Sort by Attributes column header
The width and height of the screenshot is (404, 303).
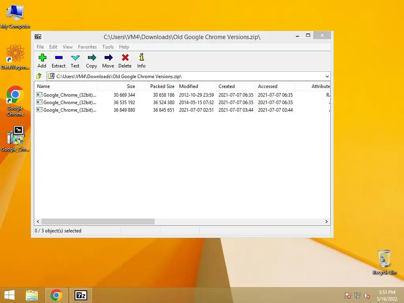click(x=312, y=86)
